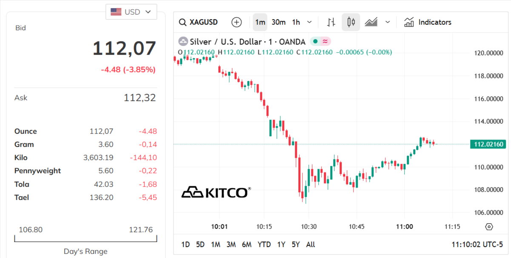Click the 11:10:02 UTC-5 timezone button
Screen dimensions: 511x258
[477, 244]
